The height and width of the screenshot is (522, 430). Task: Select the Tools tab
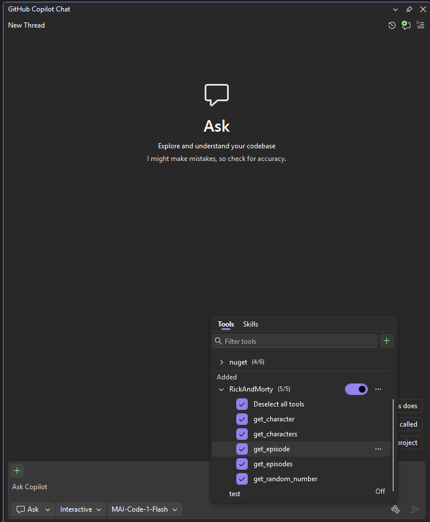(x=226, y=324)
